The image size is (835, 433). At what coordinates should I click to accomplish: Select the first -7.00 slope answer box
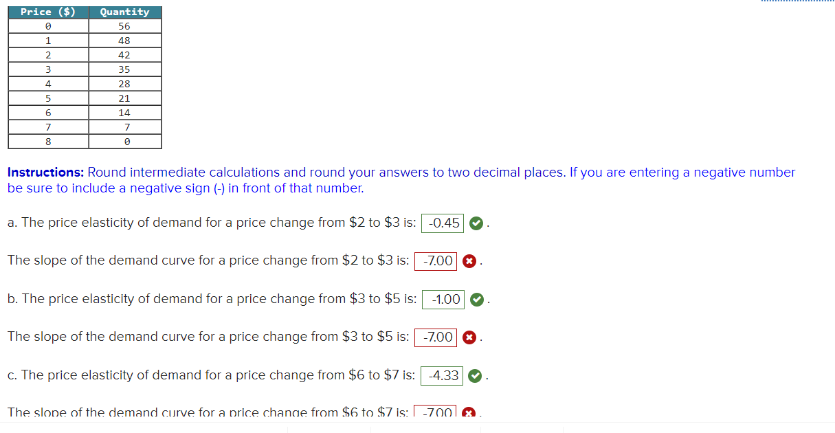point(436,260)
